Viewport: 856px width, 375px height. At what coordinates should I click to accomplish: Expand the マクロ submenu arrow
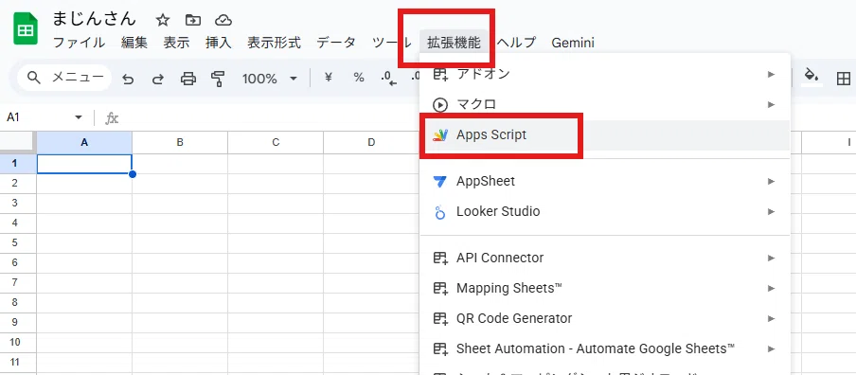[771, 104]
